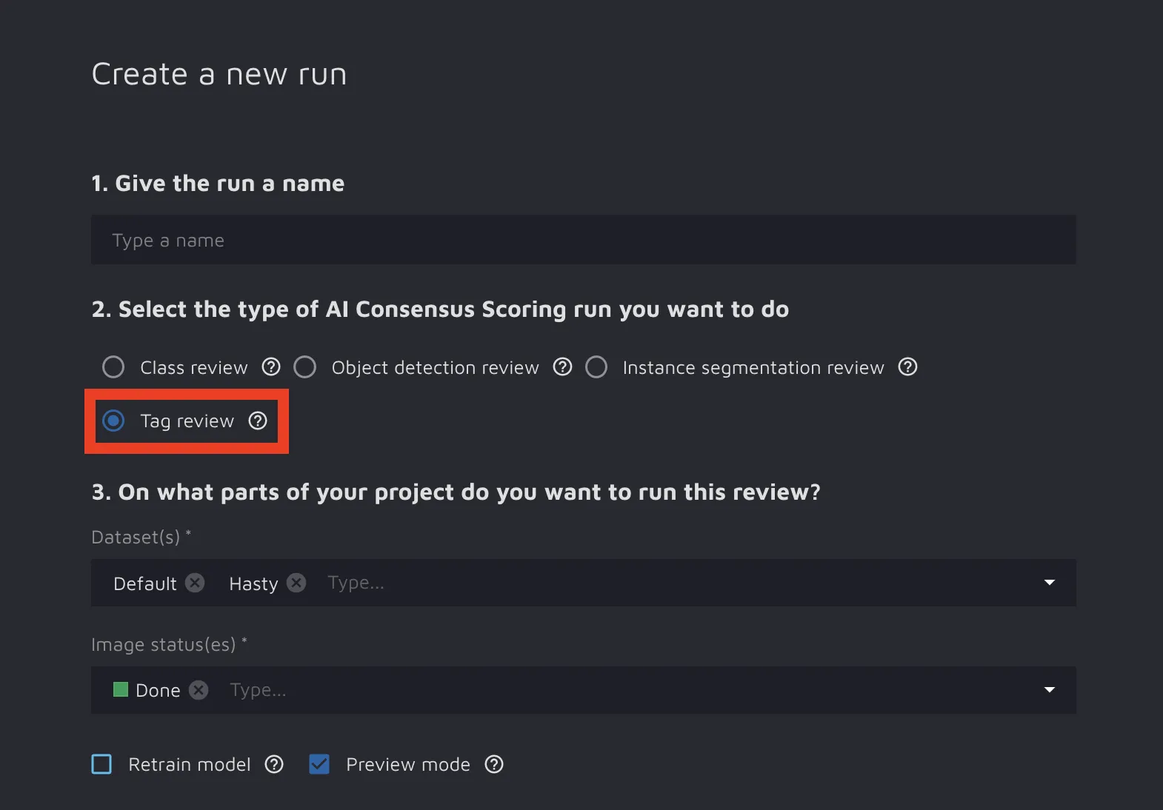Uncheck the Preview mode checkbox
The image size is (1163, 810).
[319, 764]
